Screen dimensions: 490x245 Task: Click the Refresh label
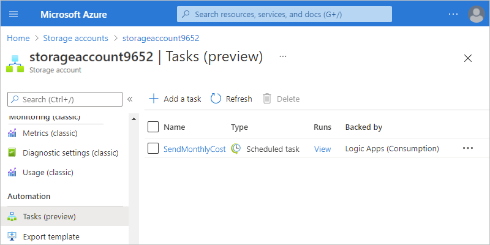[239, 99]
